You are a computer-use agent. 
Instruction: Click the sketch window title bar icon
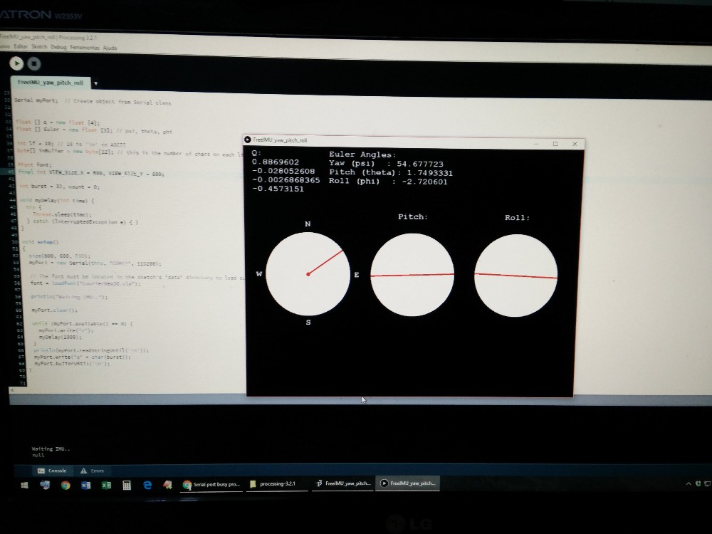point(248,140)
